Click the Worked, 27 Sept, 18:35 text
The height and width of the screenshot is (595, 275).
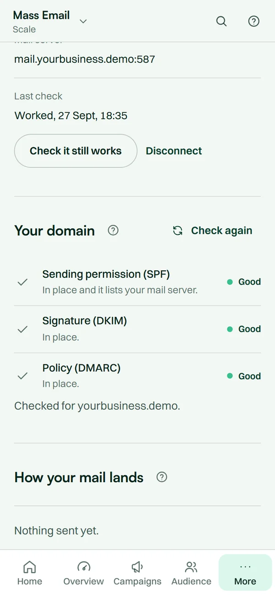tap(71, 116)
